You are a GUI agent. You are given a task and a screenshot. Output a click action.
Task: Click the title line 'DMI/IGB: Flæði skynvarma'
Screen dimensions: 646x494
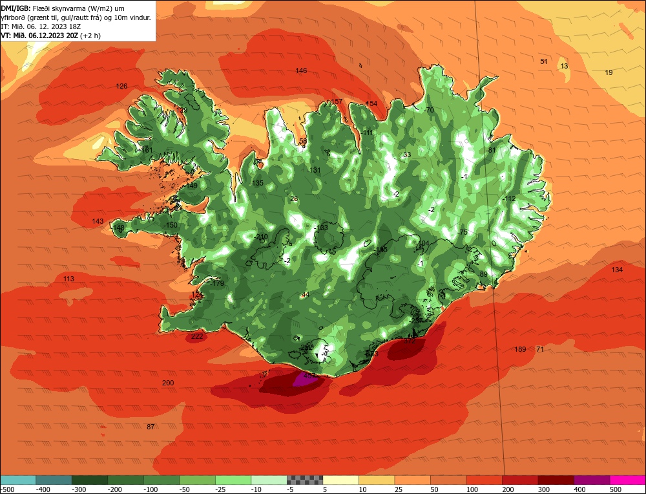(63, 8)
